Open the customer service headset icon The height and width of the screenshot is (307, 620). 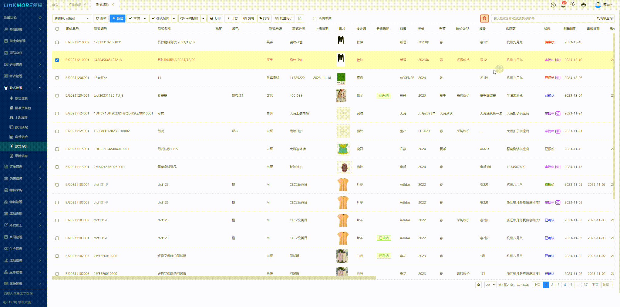584,5
